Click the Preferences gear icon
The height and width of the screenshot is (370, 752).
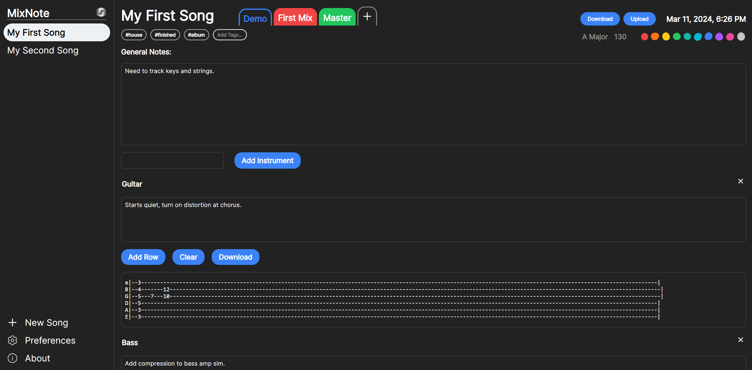coord(12,340)
